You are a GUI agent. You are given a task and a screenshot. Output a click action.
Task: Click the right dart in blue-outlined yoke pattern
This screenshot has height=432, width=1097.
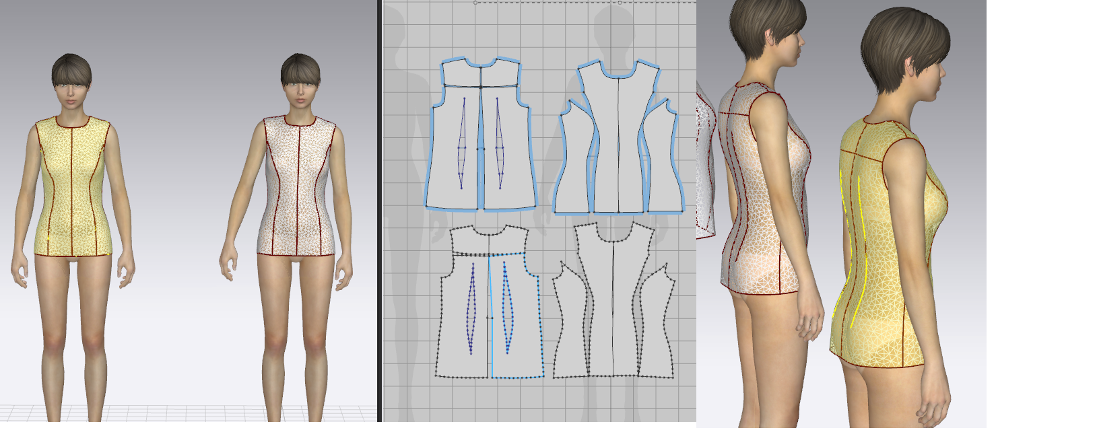click(x=500, y=143)
